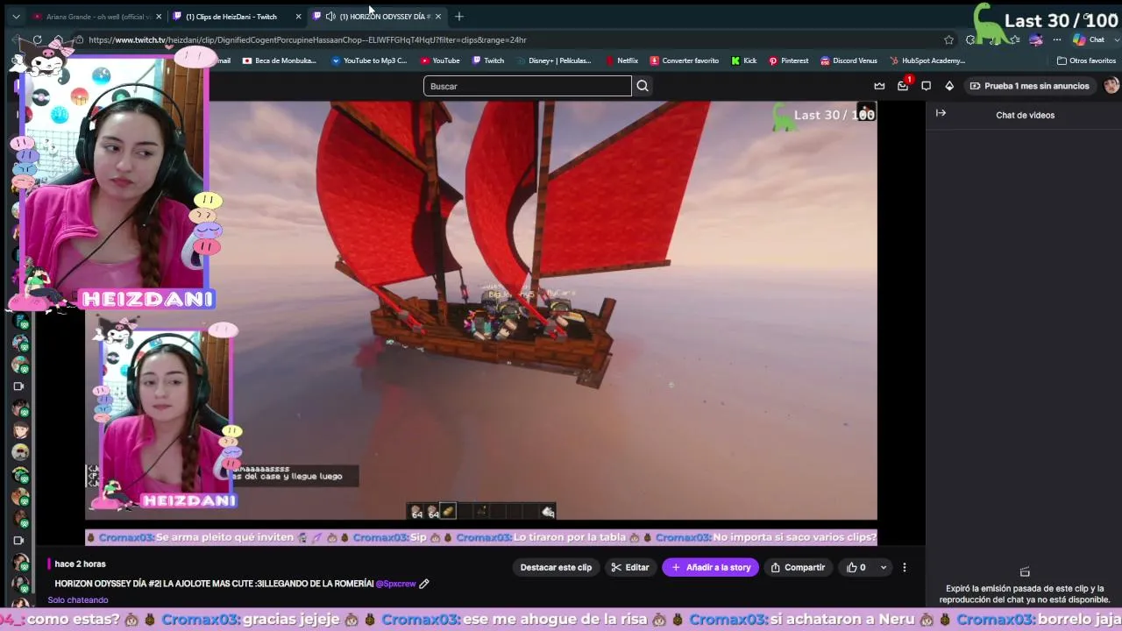
Task: Click the Compartir share button
Action: coord(798,567)
